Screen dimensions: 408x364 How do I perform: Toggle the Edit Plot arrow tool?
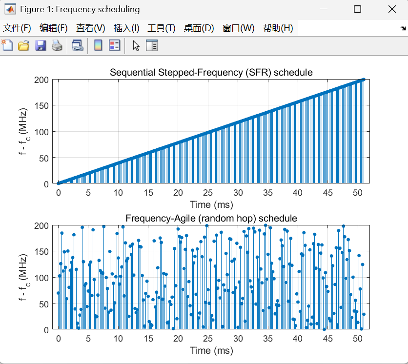136,46
